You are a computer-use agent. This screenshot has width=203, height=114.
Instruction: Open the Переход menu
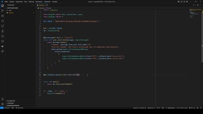click(31, 2)
